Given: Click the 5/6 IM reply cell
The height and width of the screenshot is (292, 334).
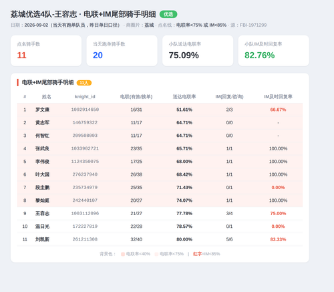Looking at the screenshot, I should point(229,239).
